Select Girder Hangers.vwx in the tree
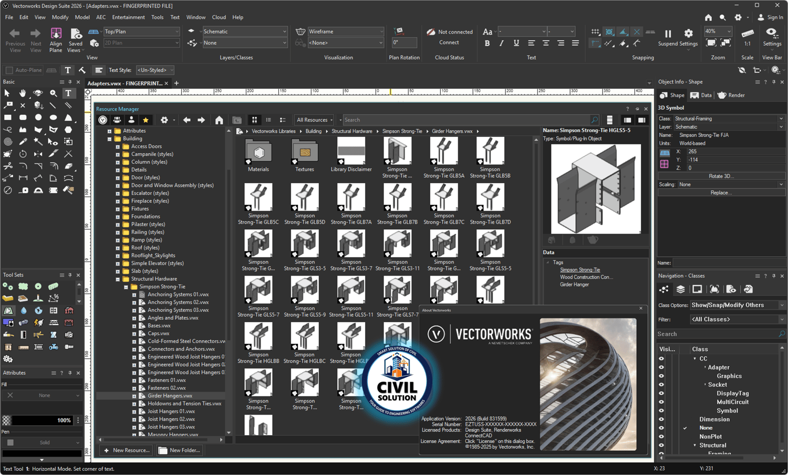This screenshot has height=475, width=788. [170, 396]
